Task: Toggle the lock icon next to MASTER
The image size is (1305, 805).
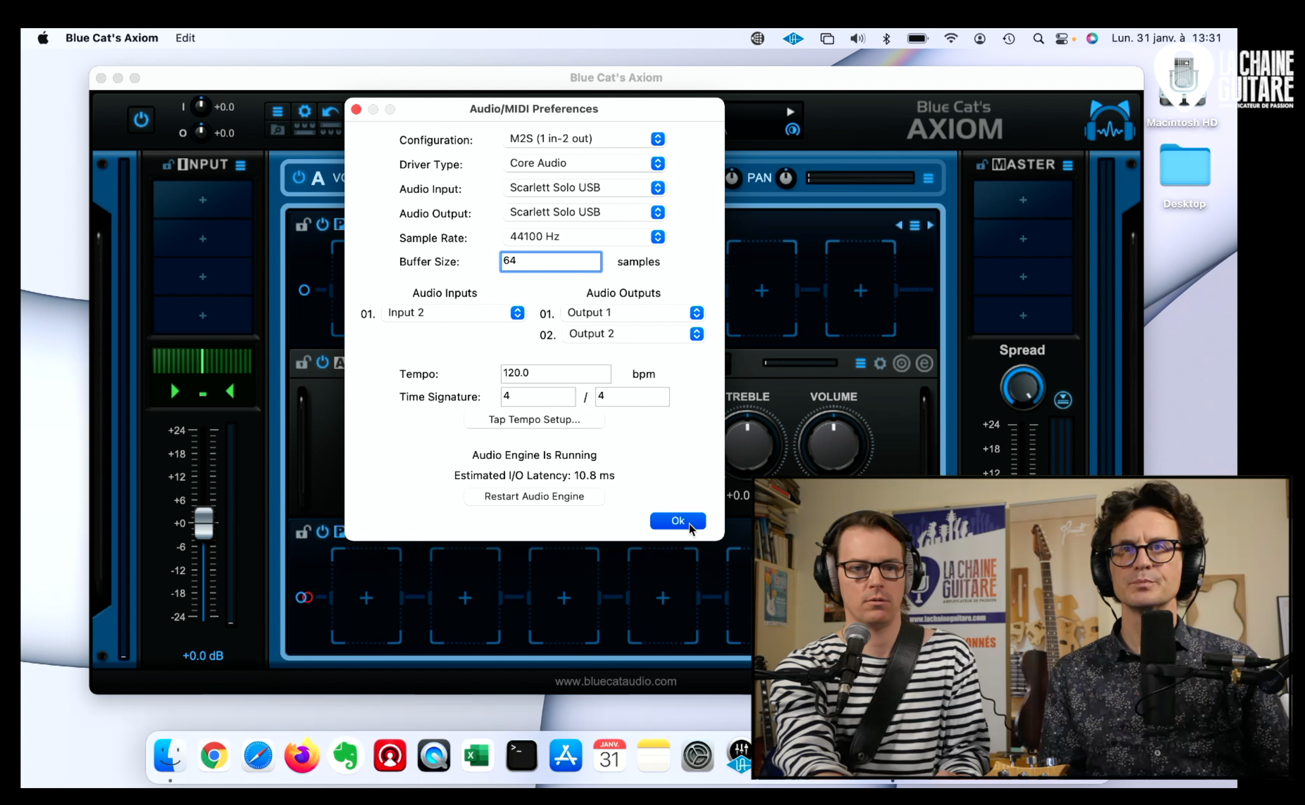Action: coord(982,165)
